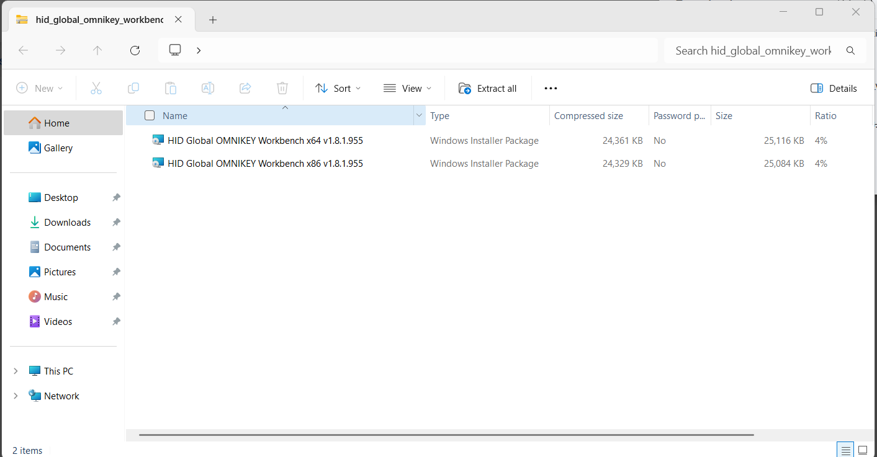Go forward with the right arrow

[x=60, y=50]
